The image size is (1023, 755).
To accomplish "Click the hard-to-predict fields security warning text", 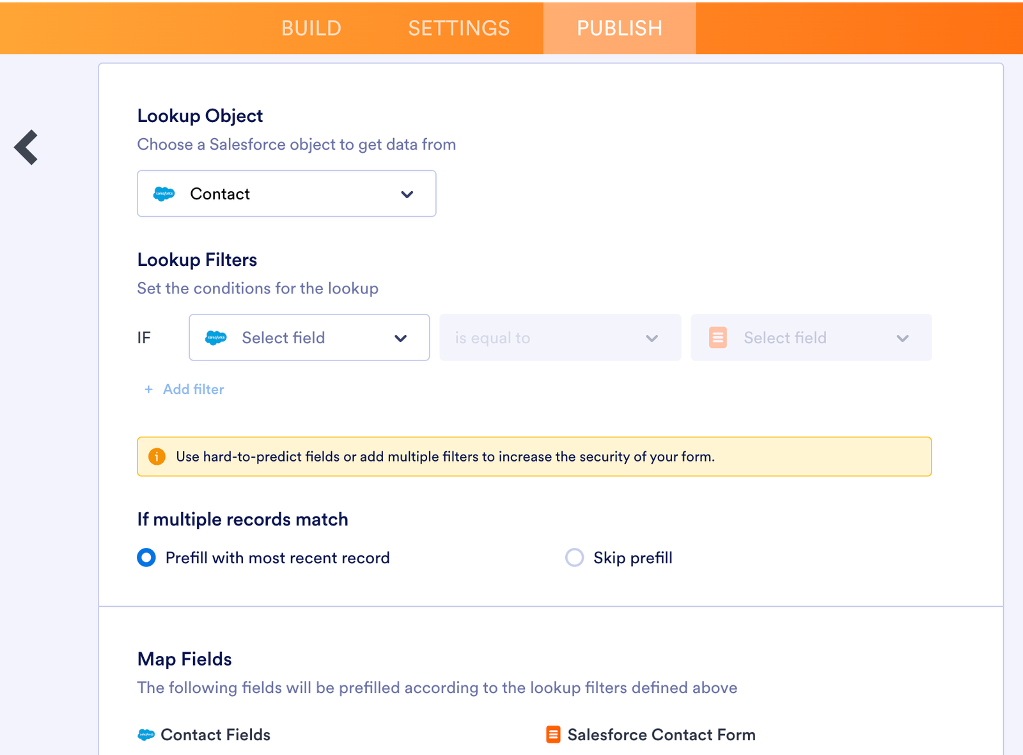I will click(446, 456).
